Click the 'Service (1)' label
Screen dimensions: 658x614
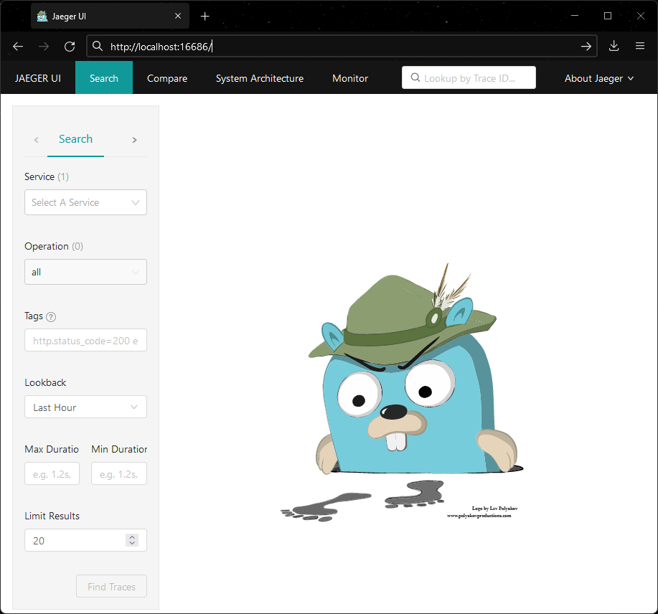(x=47, y=176)
